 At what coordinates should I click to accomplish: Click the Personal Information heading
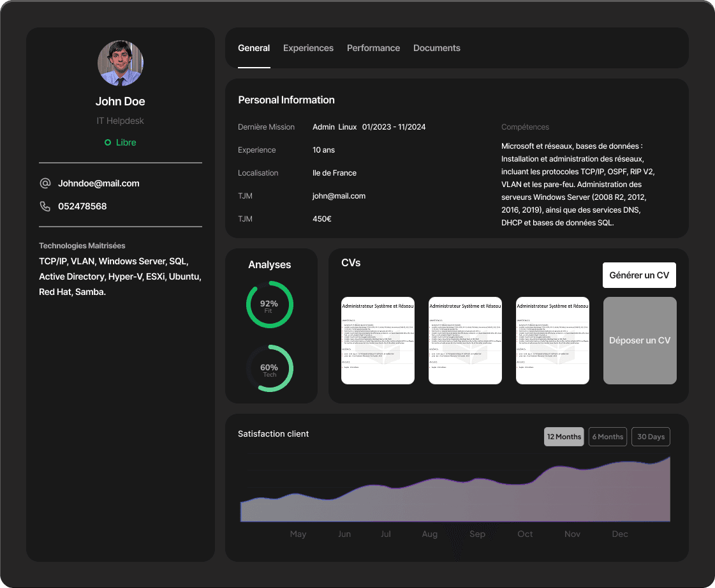click(286, 100)
